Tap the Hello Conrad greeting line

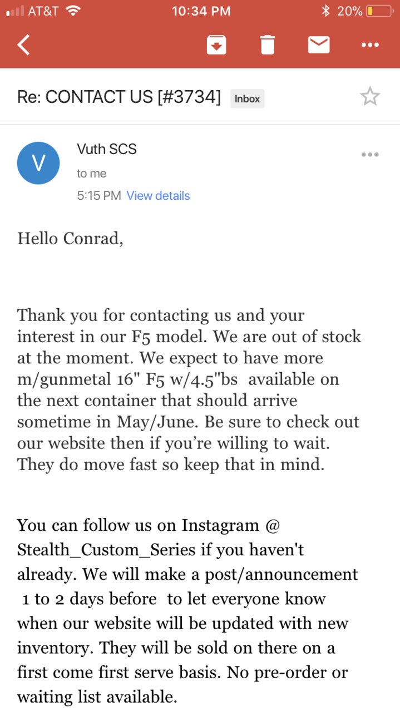coord(70,239)
